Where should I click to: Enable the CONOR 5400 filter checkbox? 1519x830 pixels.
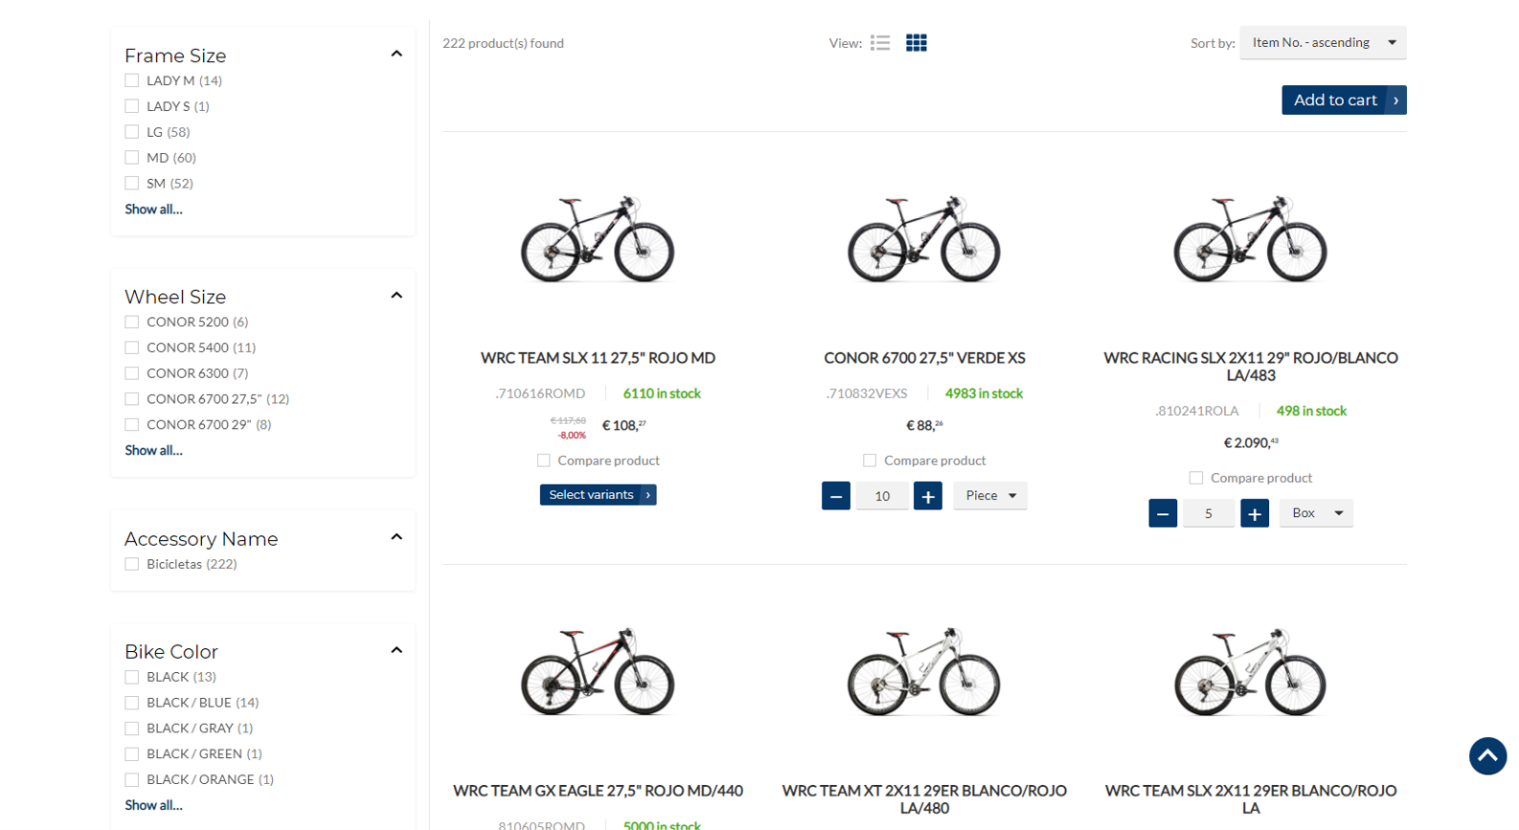(x=132, y=348)
